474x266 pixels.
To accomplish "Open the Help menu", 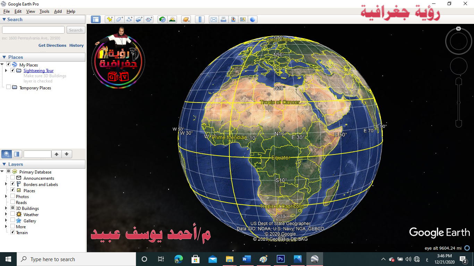I will coord(71,11).
